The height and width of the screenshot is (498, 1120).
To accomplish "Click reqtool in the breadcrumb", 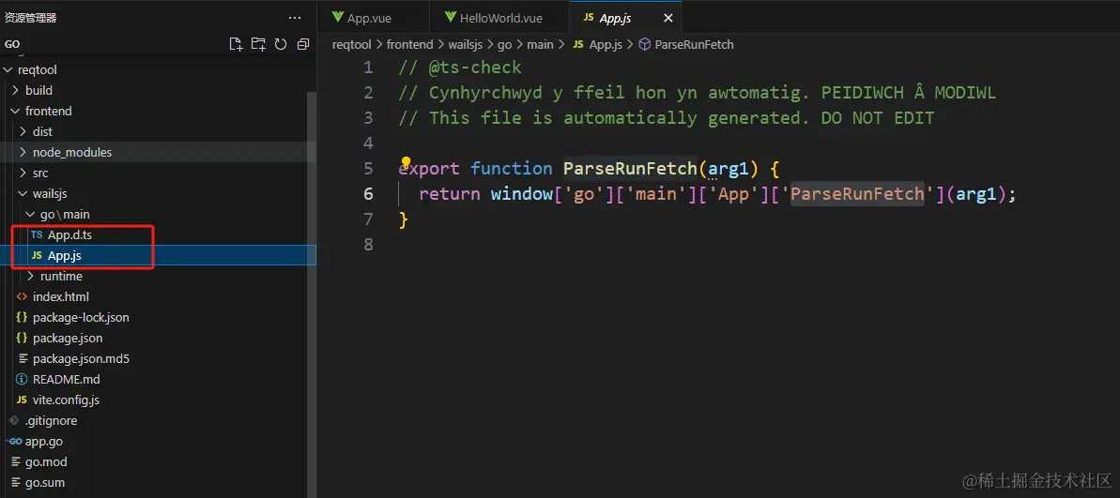I will pos(351,44).
